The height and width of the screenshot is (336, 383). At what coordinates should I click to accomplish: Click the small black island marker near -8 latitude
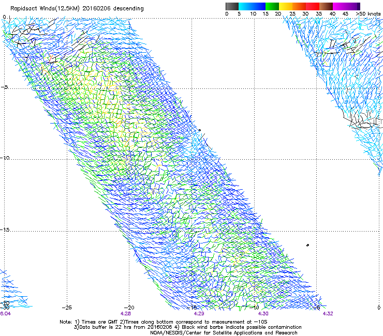pos(200,130)
